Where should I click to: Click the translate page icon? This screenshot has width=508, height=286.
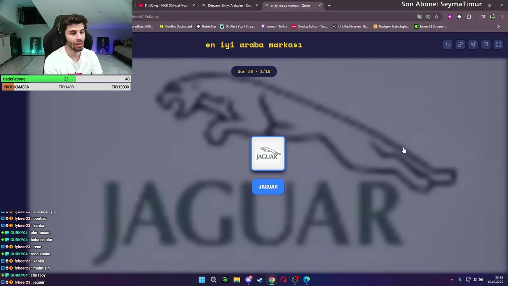pyautogui.click(x=419, y=17)
